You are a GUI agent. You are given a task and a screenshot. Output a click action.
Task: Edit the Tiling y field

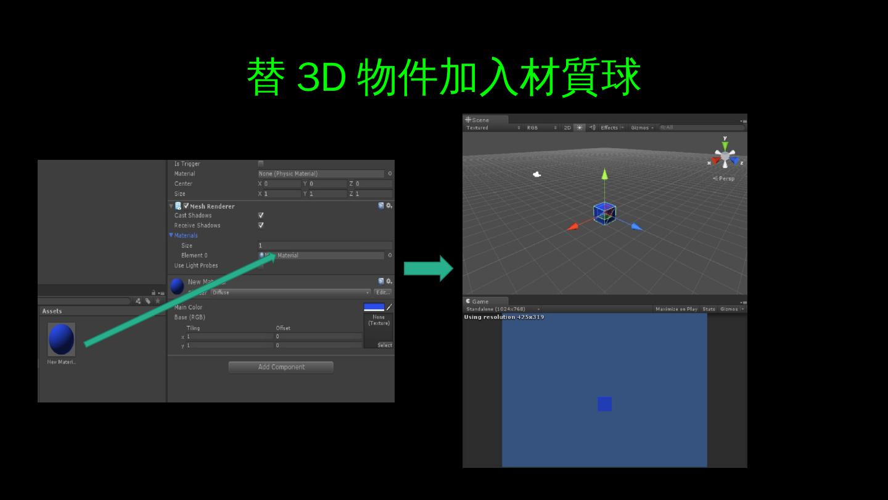click(230, 346)
